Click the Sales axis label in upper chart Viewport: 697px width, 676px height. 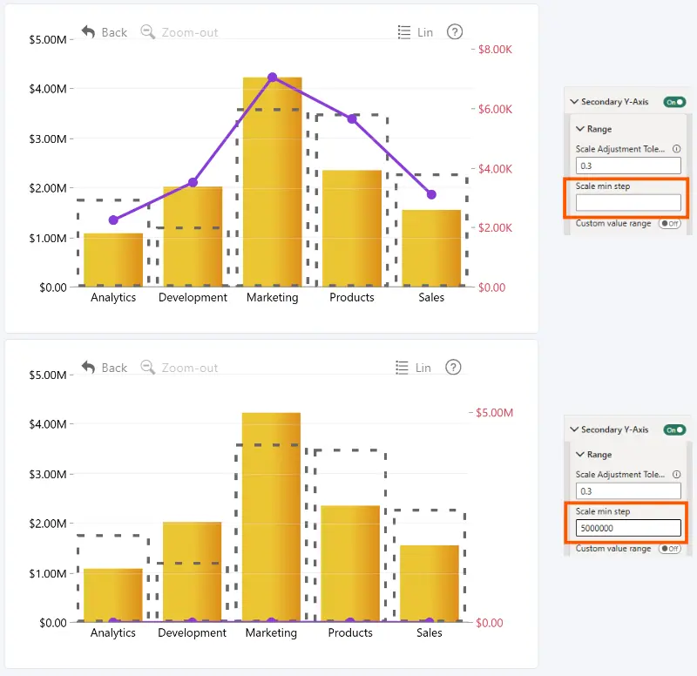pos(431,297)
